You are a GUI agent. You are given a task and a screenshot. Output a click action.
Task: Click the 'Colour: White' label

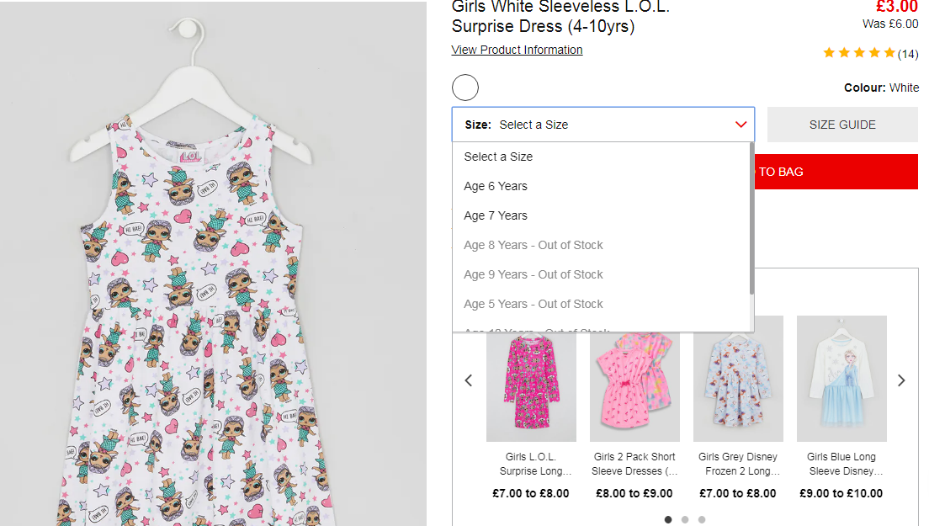point(882,88)
